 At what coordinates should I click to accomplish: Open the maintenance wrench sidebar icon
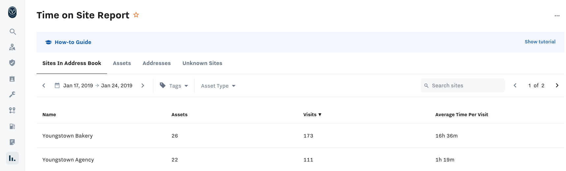[13, 95]
